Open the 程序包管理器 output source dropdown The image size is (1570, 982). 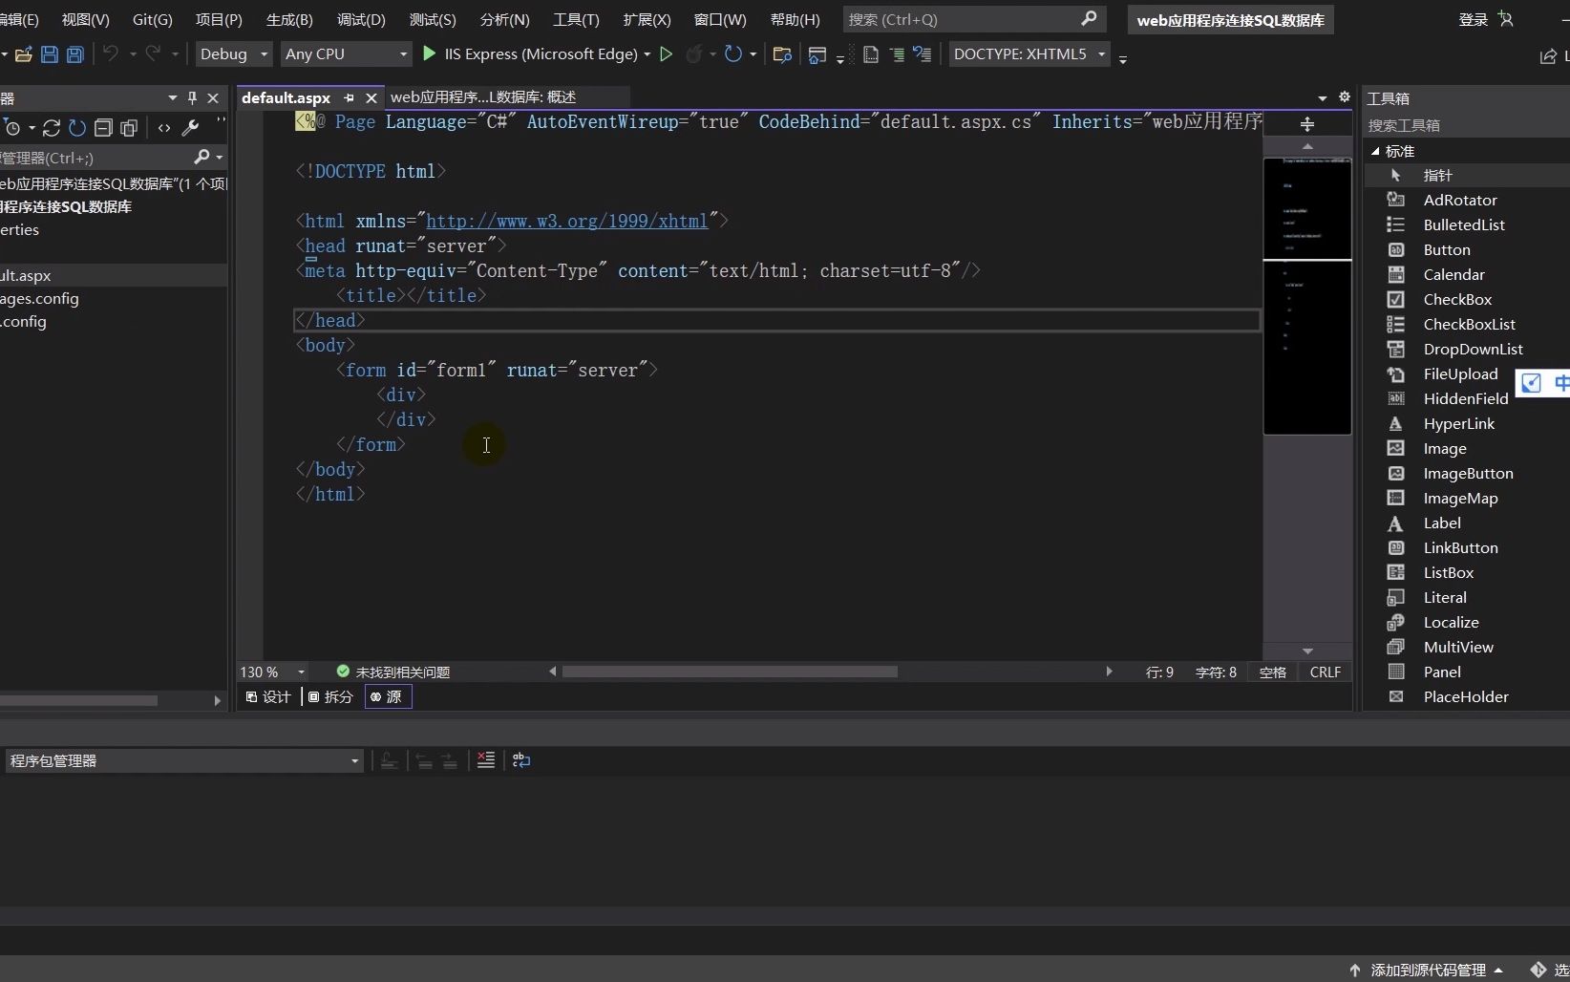184,761
